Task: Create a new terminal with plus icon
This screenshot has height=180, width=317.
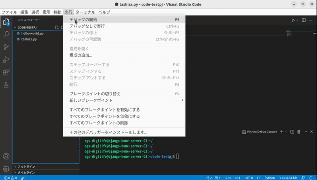Action: click(281, 132)
